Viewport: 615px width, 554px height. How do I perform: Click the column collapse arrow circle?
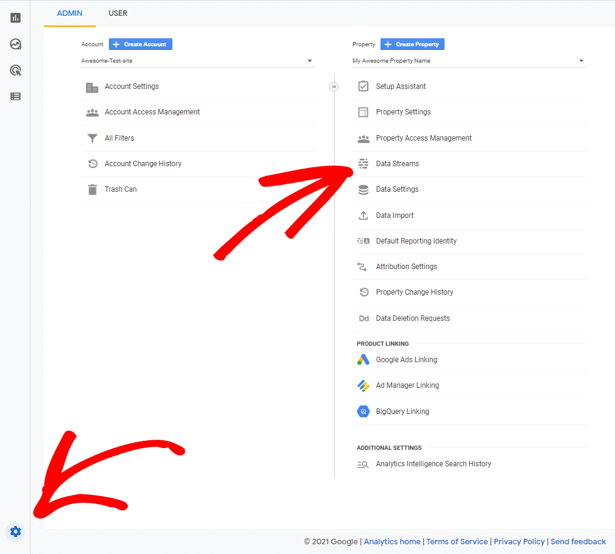(x=334, y=86)
